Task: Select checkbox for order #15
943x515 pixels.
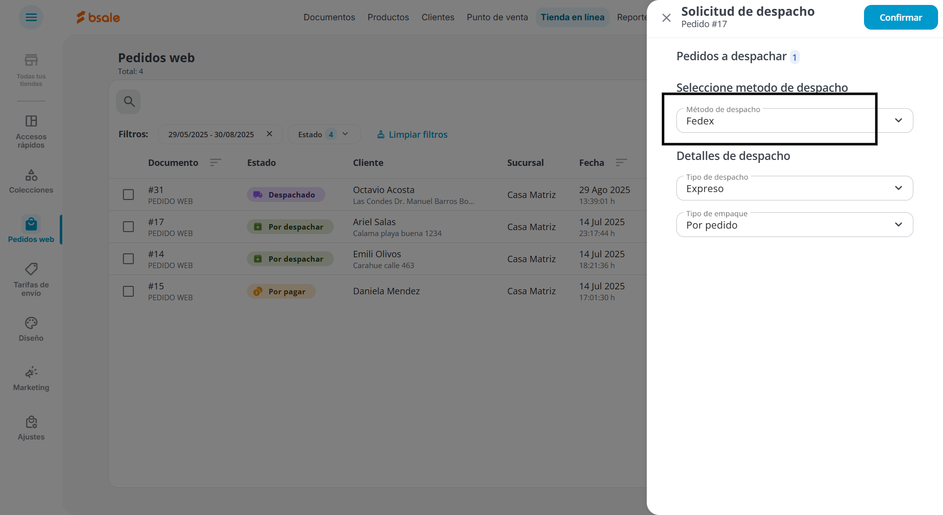Action: click(128, 291)
